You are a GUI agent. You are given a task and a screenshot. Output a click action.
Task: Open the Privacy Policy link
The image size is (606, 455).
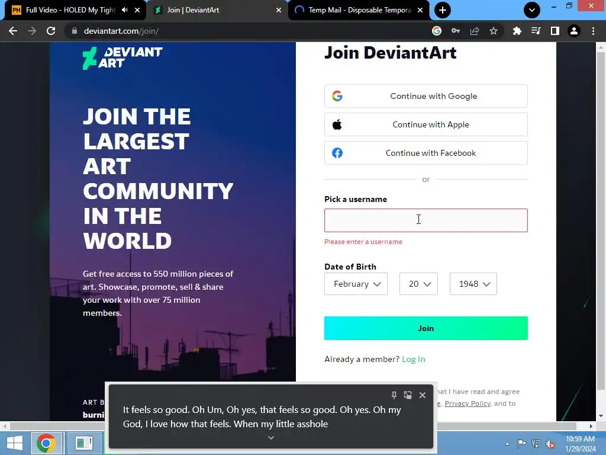pyautogui.click(x=468, y=403)
